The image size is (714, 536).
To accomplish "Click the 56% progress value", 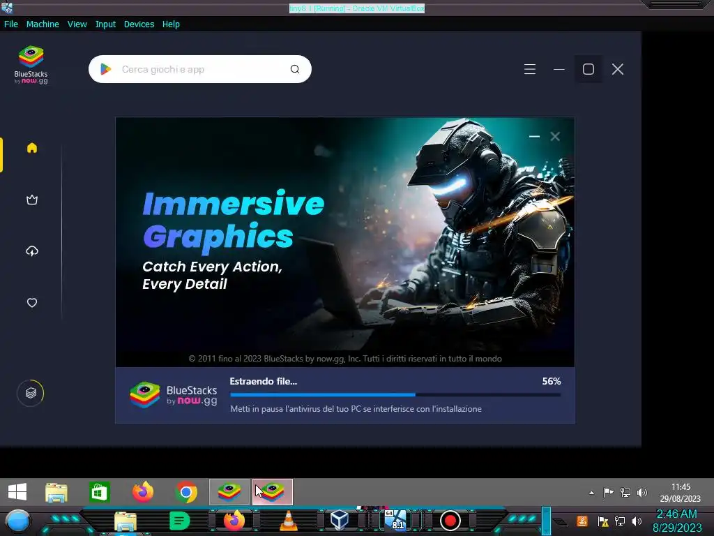I will coord(552,382).
